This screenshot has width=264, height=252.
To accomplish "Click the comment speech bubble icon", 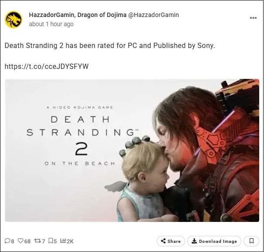I will pyautogui.click(x=7, y=241).
